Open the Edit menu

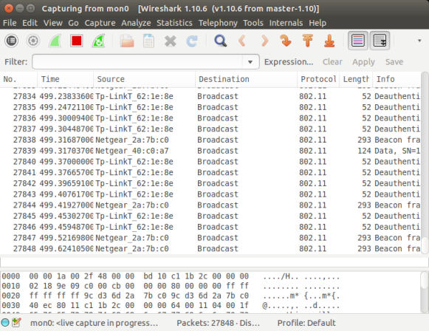[30, 23]
